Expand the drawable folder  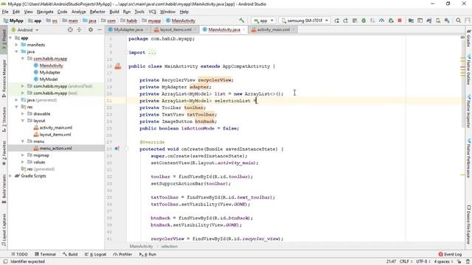click(23, 114)
